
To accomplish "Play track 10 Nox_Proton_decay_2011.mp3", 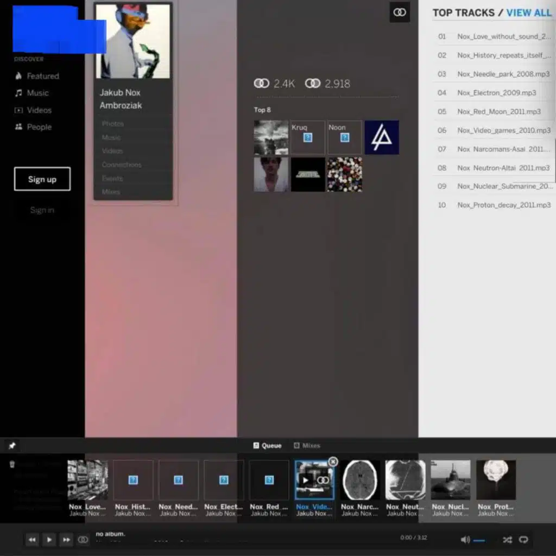I will coord(494,205).
